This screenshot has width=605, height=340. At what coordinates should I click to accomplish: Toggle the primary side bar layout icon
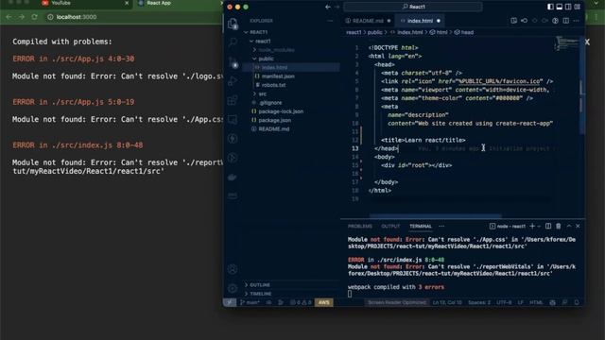point(550,7)
